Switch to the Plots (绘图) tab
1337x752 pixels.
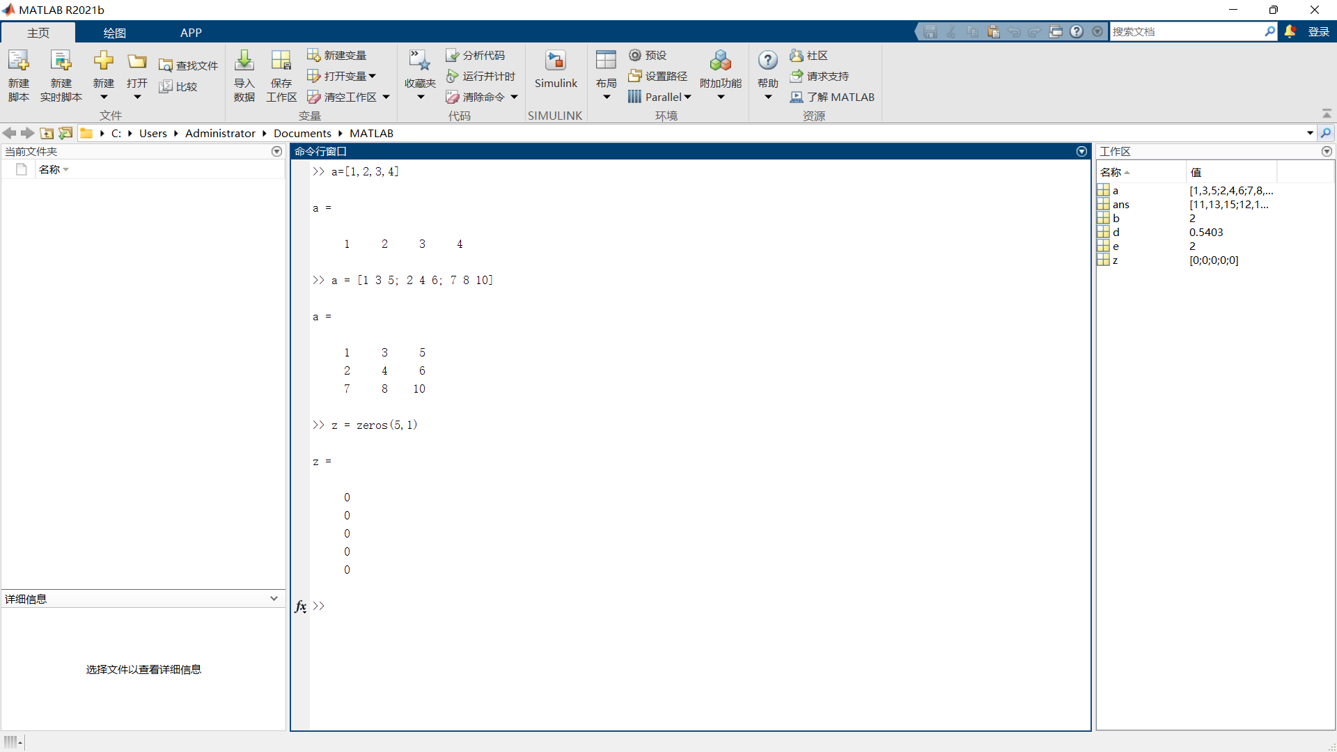coord(114,33)
